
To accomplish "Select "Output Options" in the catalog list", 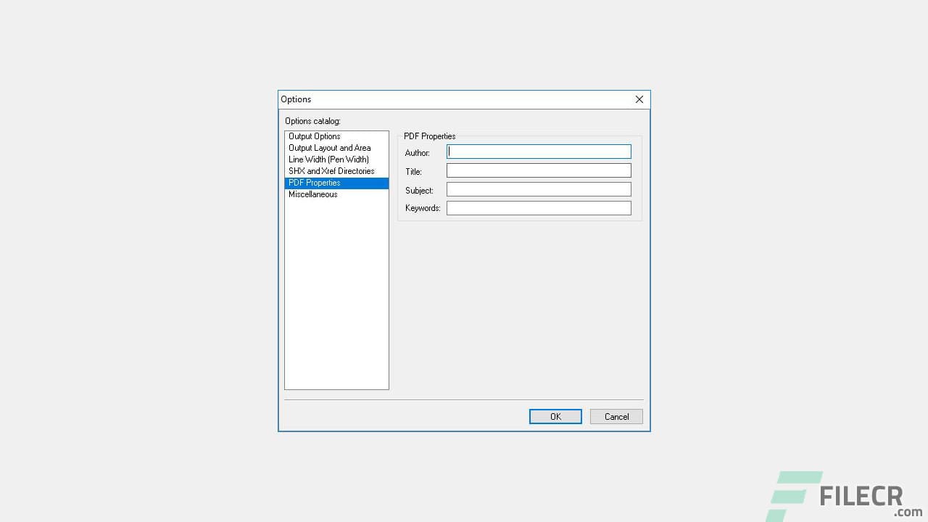I will [x=314, y=136].
